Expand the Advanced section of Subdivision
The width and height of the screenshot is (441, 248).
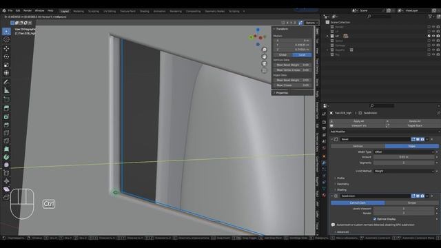[342, 232]
